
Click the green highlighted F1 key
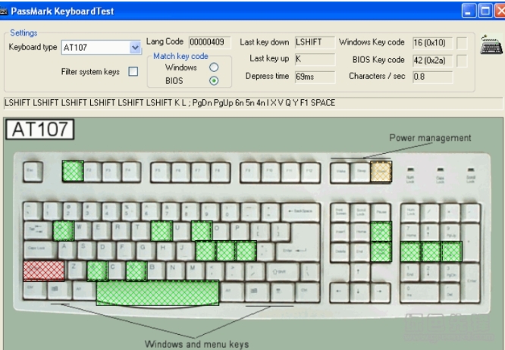point(73,171)
